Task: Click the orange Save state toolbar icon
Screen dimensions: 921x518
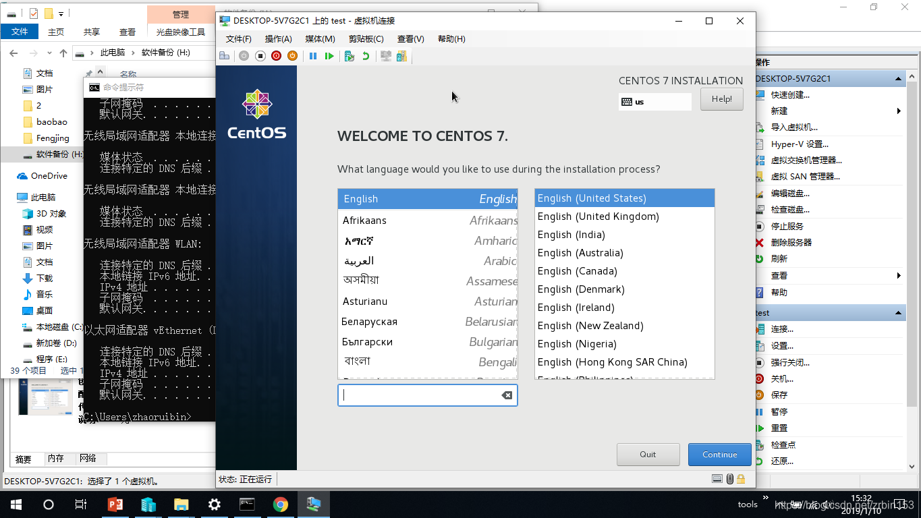Action: click(x=292, y=56)
